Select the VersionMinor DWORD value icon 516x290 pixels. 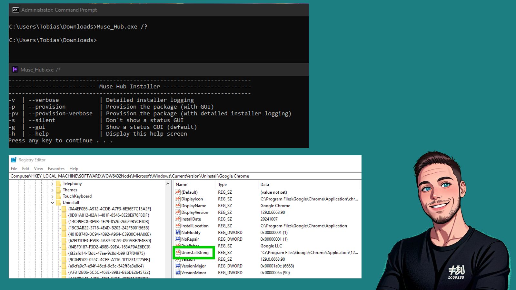pyautogui.click(x=178, y=273)
